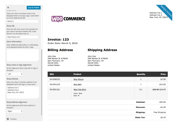Click the Invoice: 123 heading
This screenshot has height=123, width=175.
(x=58, y=40)
